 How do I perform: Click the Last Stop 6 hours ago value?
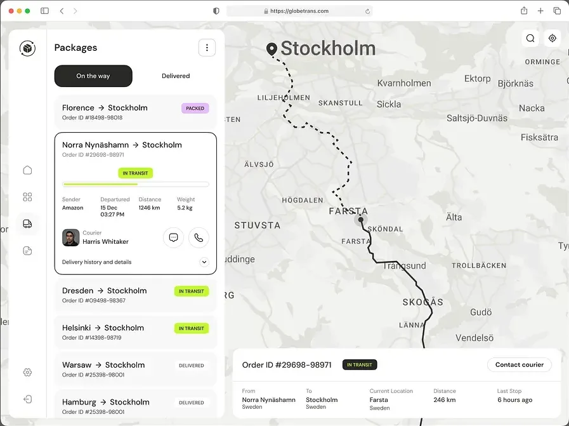click(x=514, y=400)
